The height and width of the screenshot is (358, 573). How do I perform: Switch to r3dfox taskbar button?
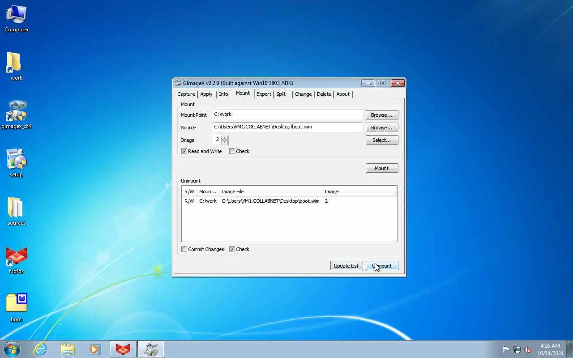coord(123,349)
